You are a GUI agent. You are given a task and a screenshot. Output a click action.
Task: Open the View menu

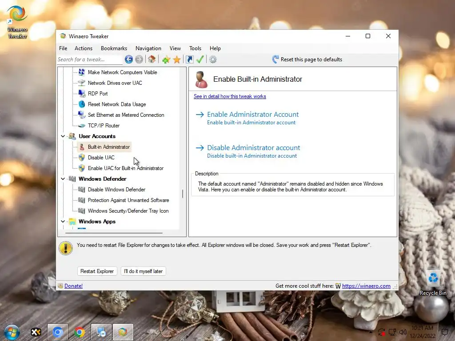pyautogui.click(x=175, y=48)
